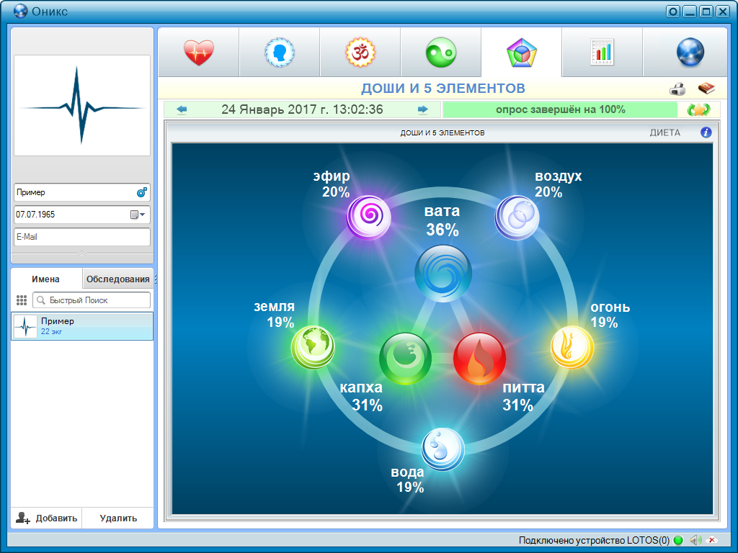Open the book reference icon

706,89
